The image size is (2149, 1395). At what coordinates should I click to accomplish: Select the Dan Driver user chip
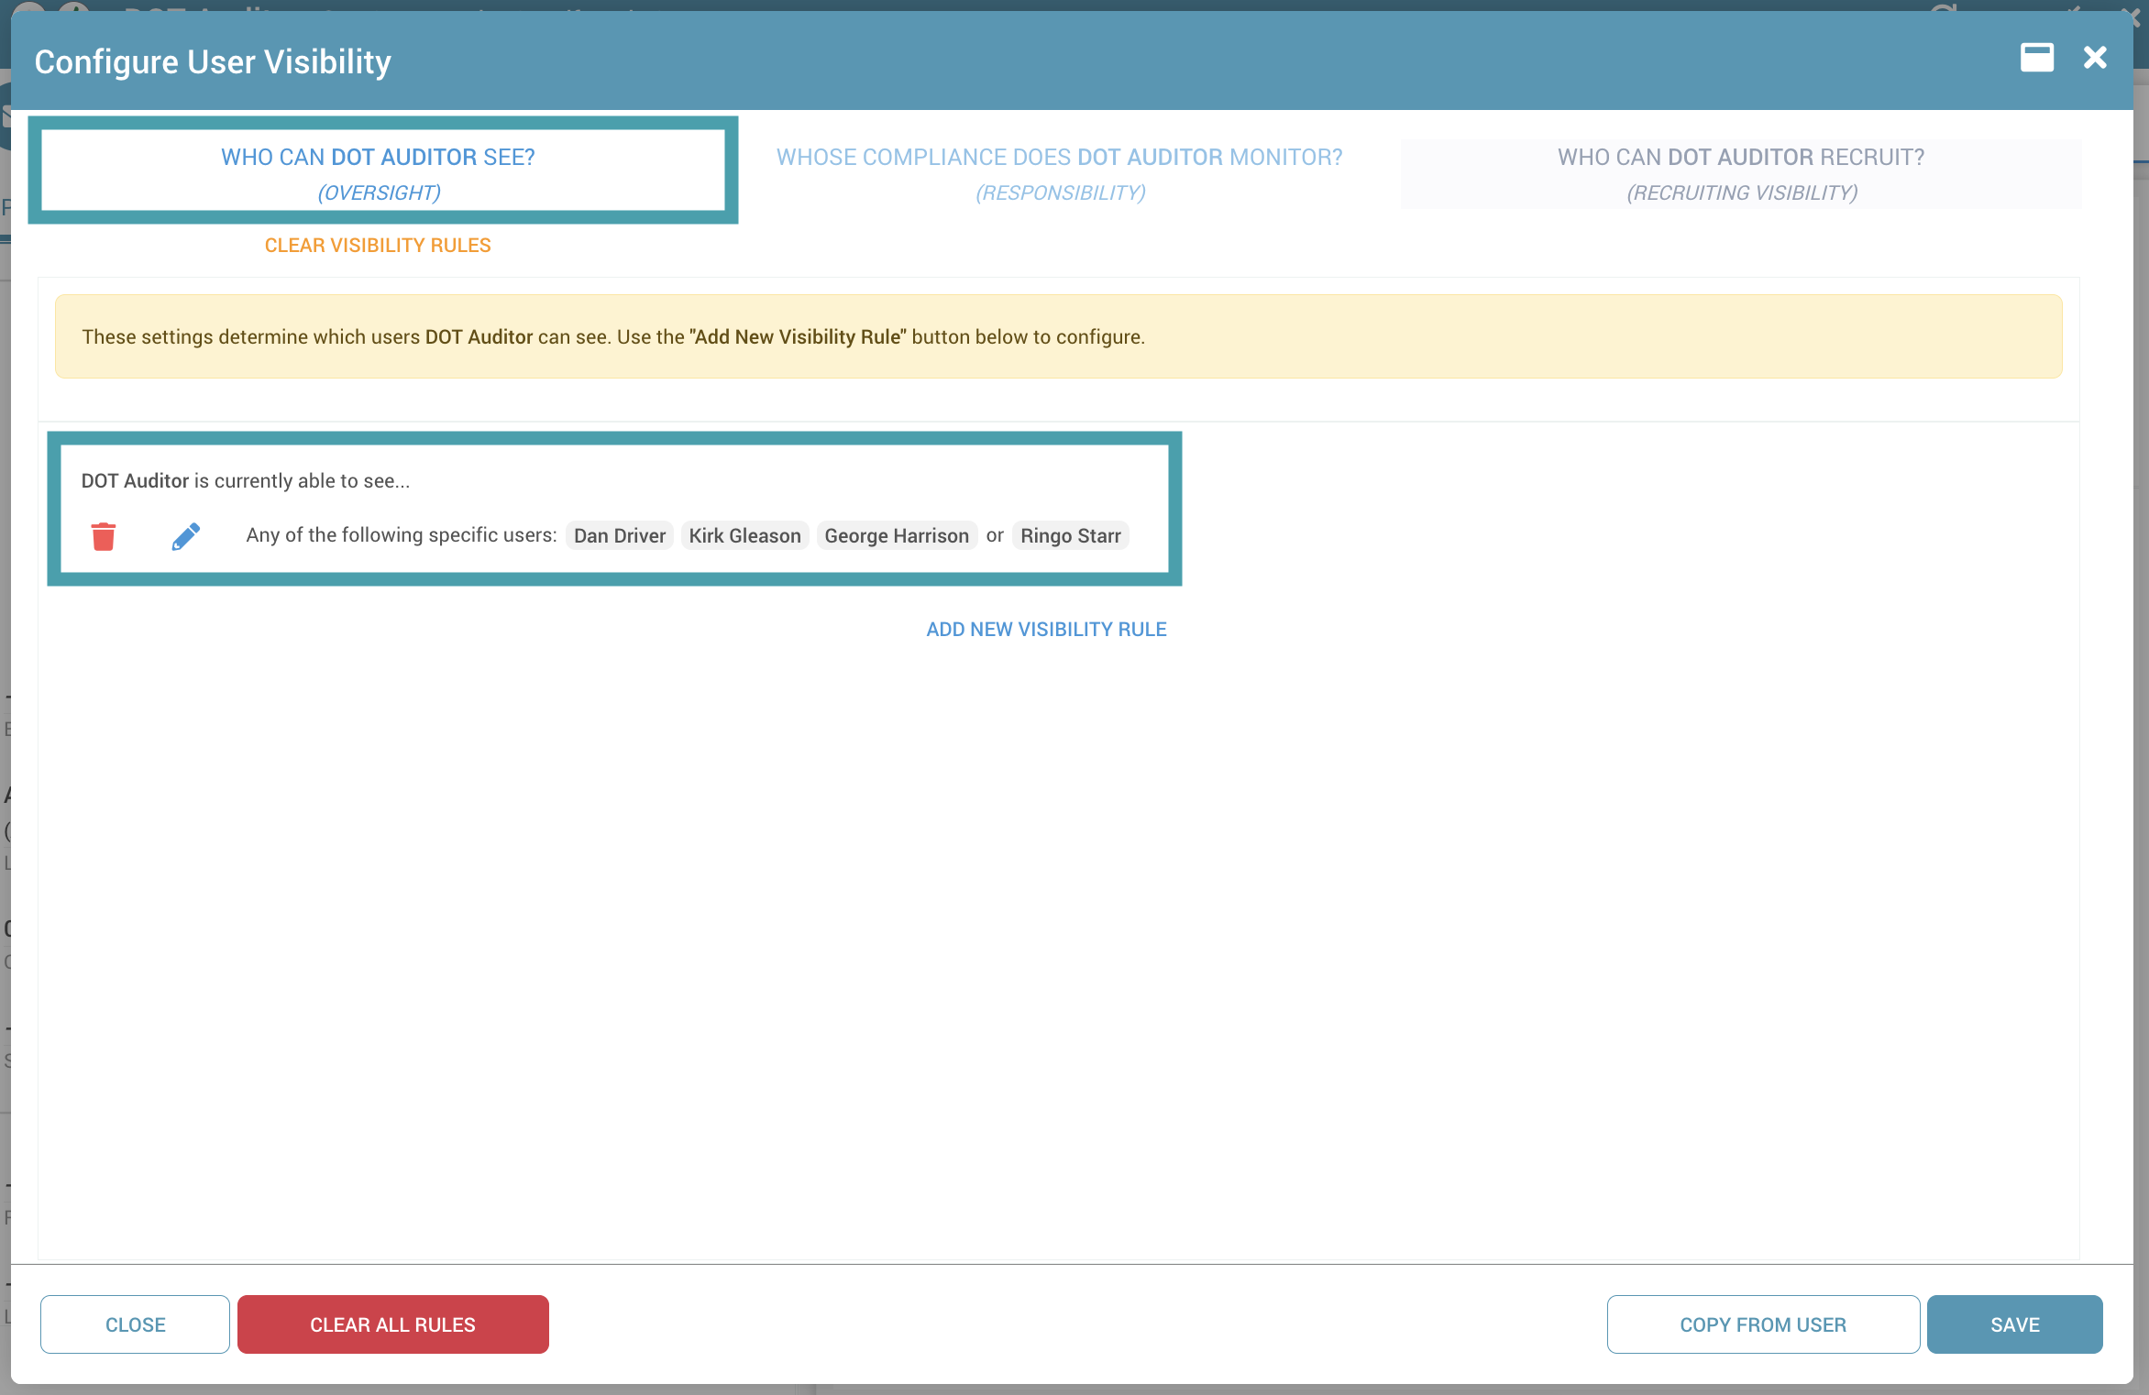pos(619,536)
